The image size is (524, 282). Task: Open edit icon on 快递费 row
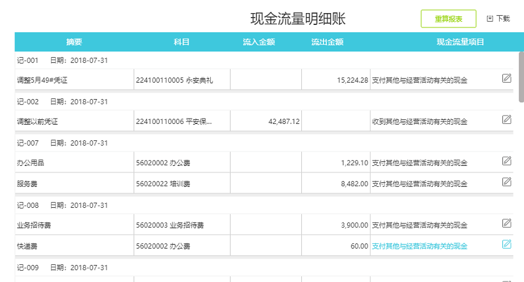(506, 244)
